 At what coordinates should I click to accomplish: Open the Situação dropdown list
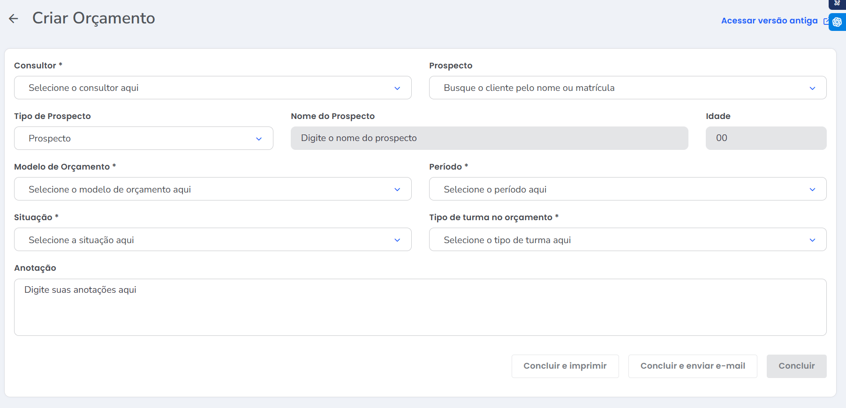point(212,240)
